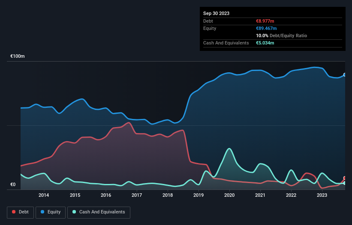Click the 10.0% Debt/Equity Ratio text
The image size is (352, 225).
282,36
